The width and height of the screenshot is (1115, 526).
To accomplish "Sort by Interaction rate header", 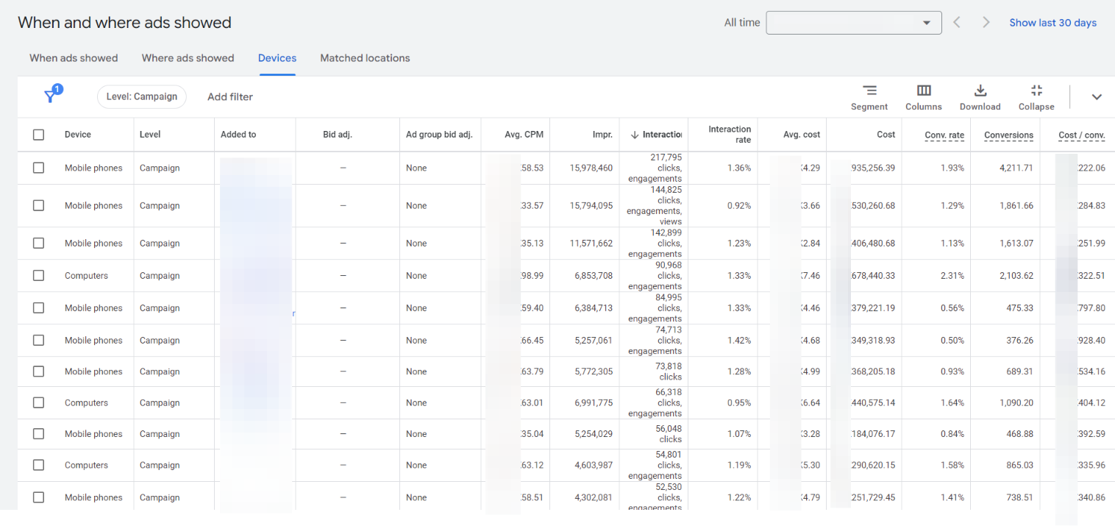I will pos(730,134).
